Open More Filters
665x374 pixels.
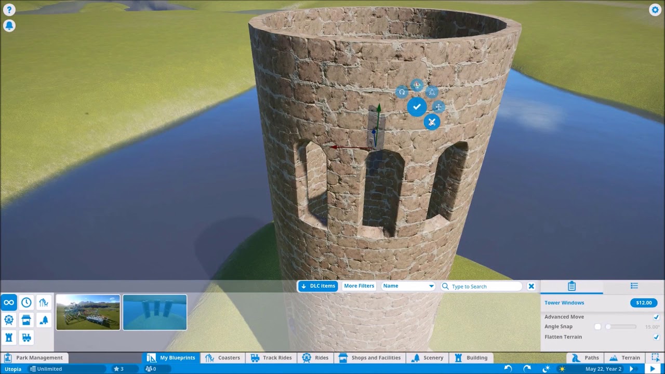tap(359, 286)
